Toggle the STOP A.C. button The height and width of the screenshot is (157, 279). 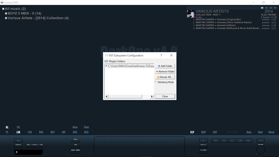[x=203, y=147]
